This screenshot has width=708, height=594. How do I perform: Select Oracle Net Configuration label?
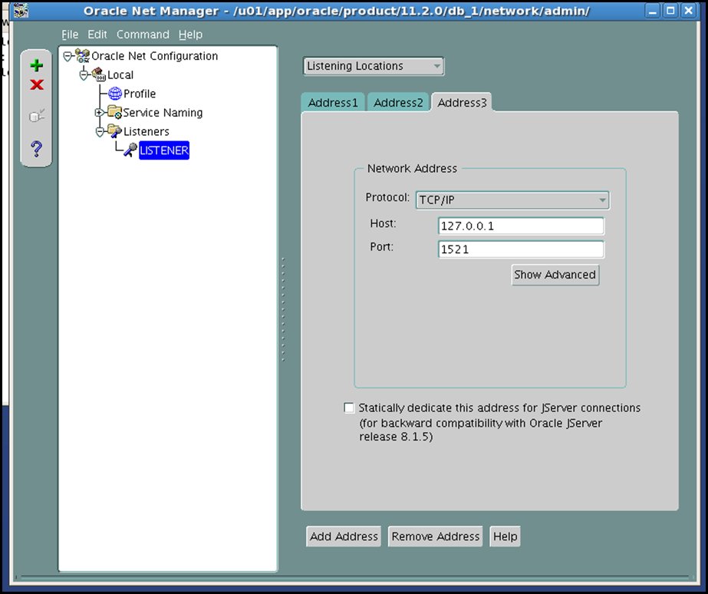(x=154, y=56)
